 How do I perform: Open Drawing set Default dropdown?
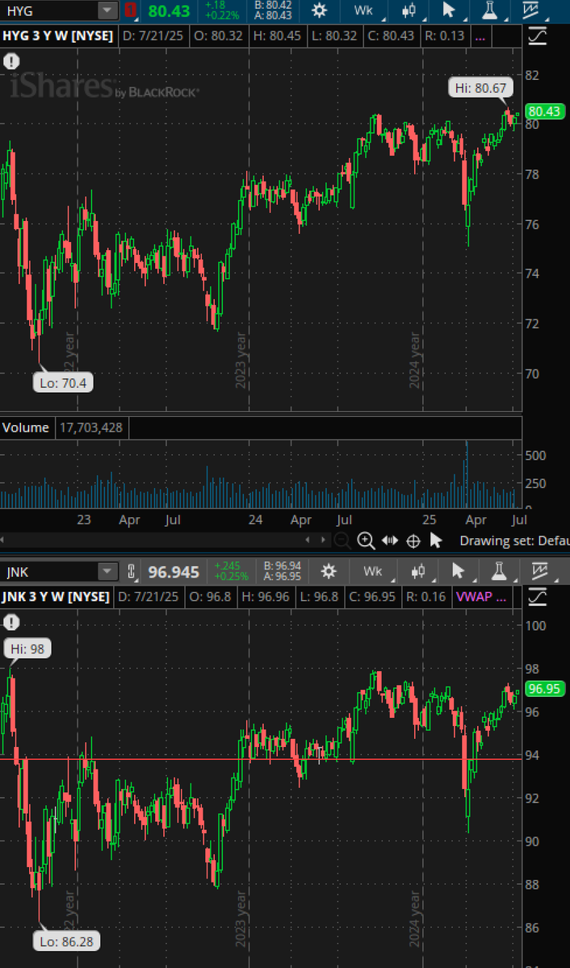coord(514,540)
